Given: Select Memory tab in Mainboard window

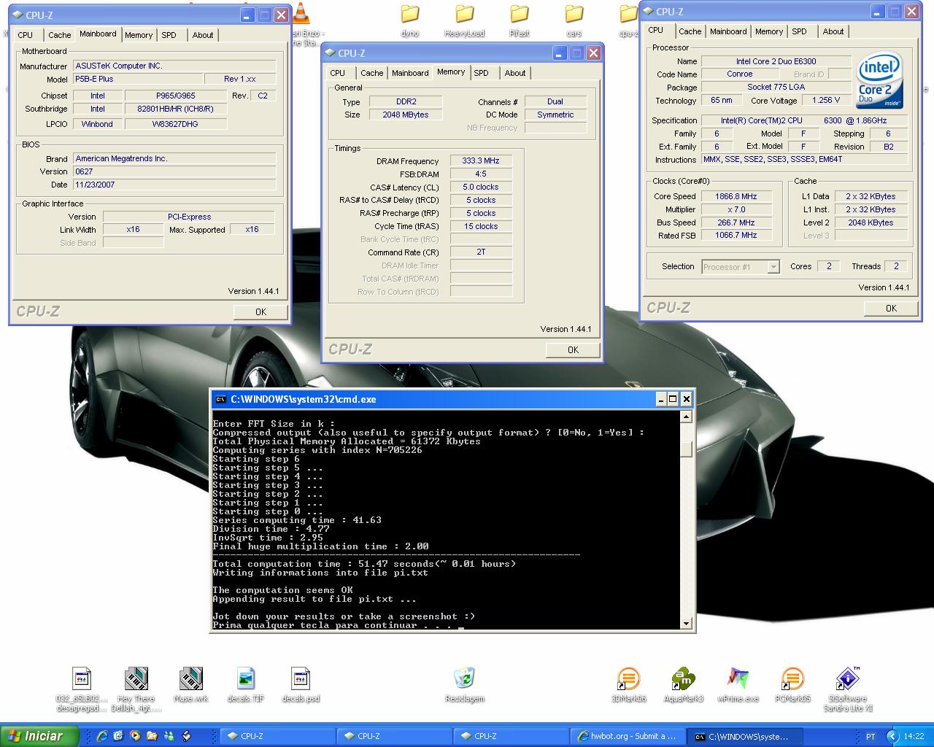Looking at the screenshot, I should (139, 35).
